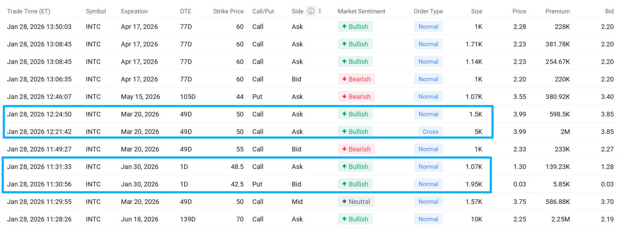Click the 2.25M premium cell
The width and height of the screenshot is (622, 228).
point(561,219)
